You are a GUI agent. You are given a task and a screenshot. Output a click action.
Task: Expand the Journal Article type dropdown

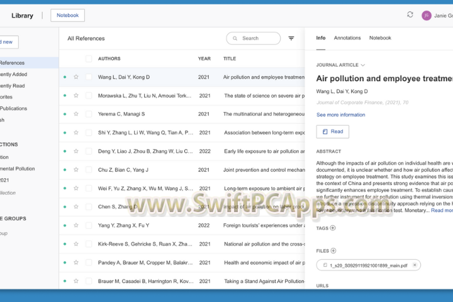click(x=362, y=65)
